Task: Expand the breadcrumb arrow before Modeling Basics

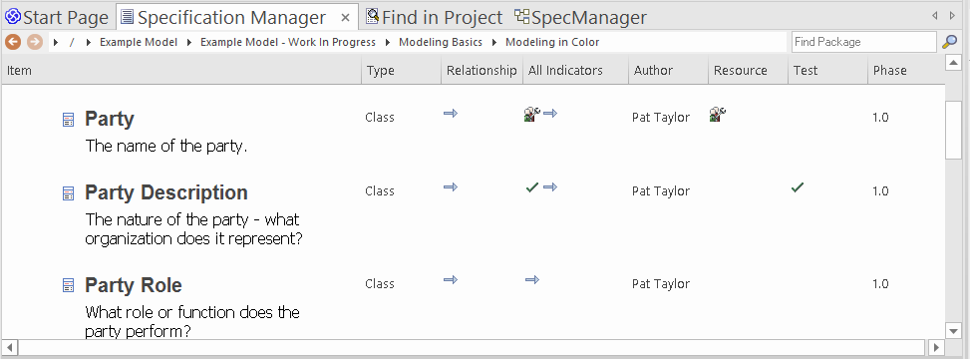Action: pyautogui.click(x=388, y=43)
